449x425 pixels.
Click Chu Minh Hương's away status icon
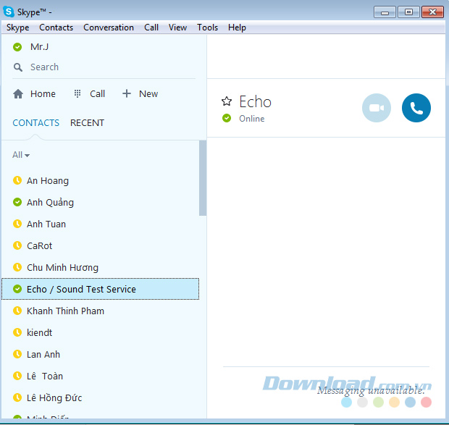click(17, 267)
